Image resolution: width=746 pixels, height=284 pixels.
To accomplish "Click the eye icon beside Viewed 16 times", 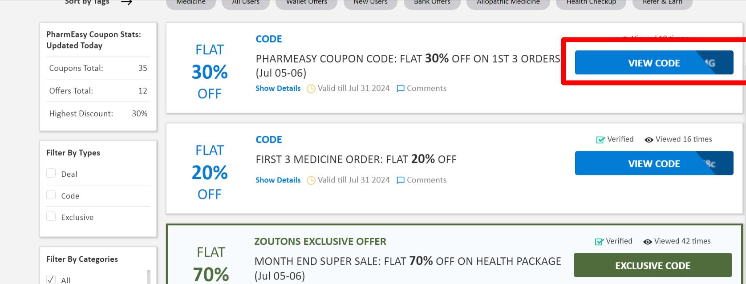I will tap(649, 140).
